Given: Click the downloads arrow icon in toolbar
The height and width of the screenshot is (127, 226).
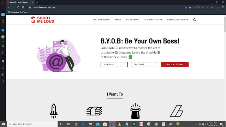Looking at the screenshot, I should pyautogui.click(x=218, y=7).
